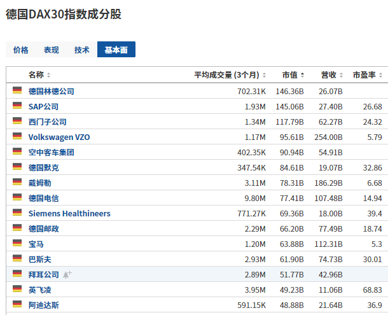Click 德国DAX30指数成分股 page heading
The image size is (388, 315).
pyautogui.click(x=64, y=14)
